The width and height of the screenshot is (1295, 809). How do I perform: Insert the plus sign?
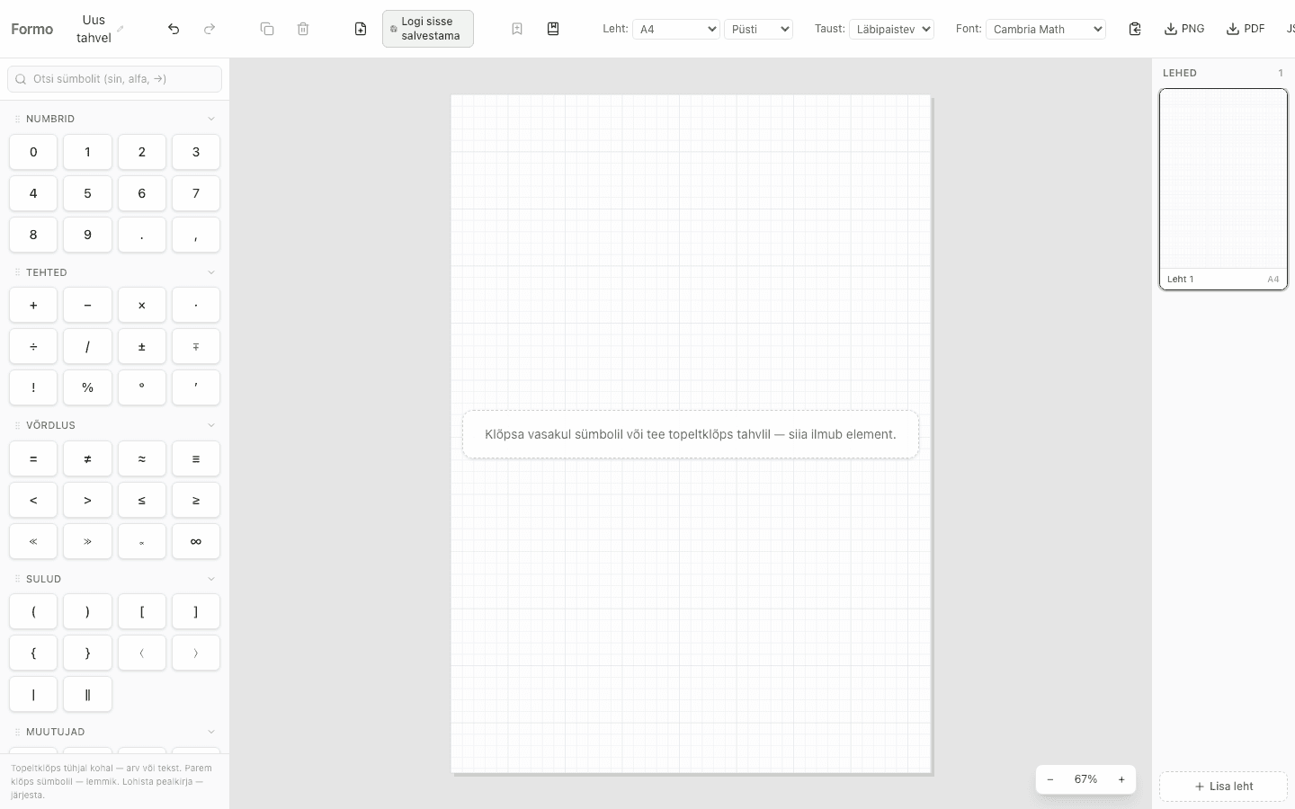pyautogui.click(x=33, y=305)
